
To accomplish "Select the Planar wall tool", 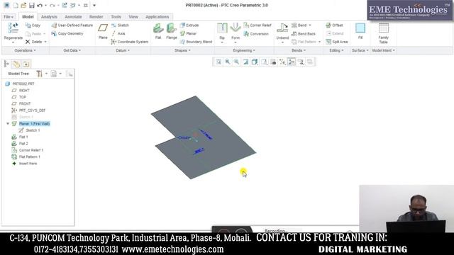I will pyautogui.click(x=188, y=33).
